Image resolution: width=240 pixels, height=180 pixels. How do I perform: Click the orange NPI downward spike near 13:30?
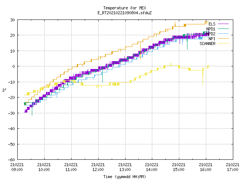141,51
